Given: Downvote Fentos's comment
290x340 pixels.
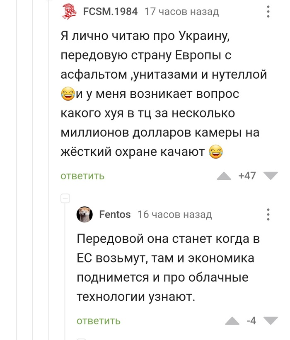Looking at the screenshot, I should click(x=271, y=321).
